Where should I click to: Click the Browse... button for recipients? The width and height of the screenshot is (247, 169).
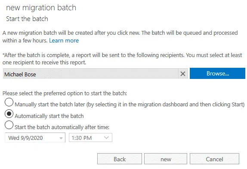pyautogui.click(x=217, y=73)
